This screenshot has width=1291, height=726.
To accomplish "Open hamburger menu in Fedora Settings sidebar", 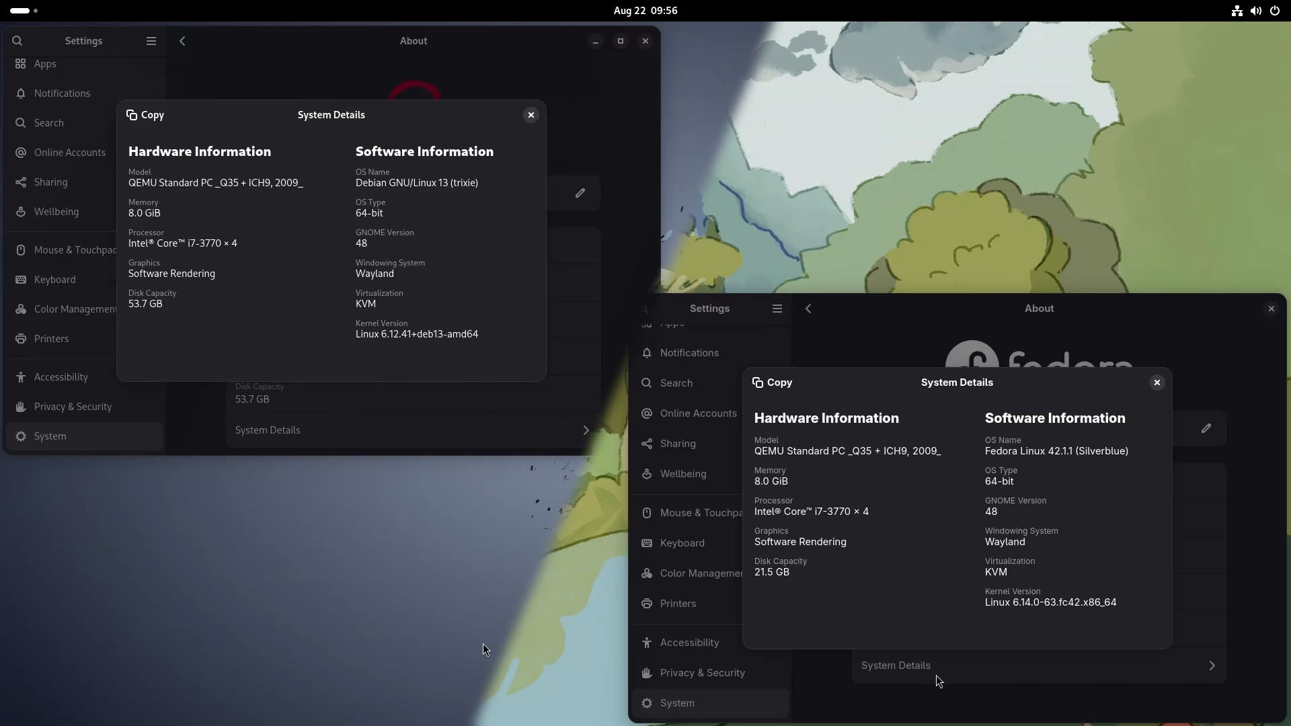I will point(777,309).
